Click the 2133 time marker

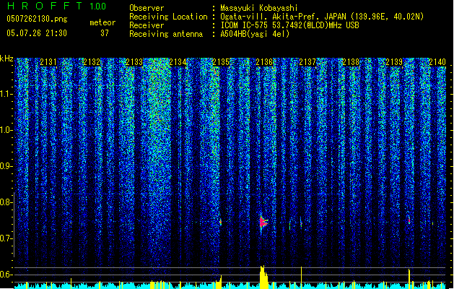point(135,62)
